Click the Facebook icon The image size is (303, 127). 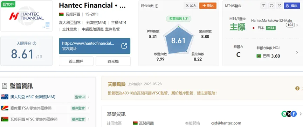click(x=294, y=114)
